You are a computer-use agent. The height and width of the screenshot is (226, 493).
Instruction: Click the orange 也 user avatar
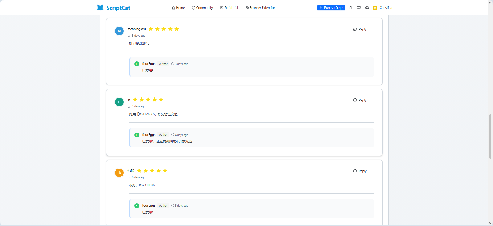[x=119, y=173]
